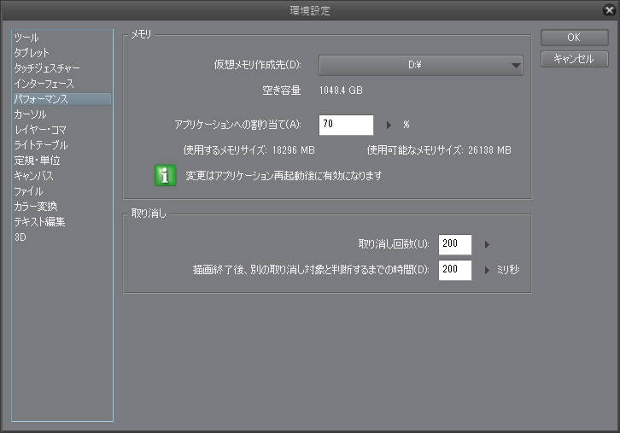The height and width of the screenshot is (433, 620).
Task: Confirm settings with OK button
Action: 574,38
